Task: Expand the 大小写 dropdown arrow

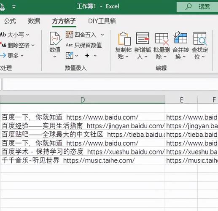Action: (x=27, y=35)
